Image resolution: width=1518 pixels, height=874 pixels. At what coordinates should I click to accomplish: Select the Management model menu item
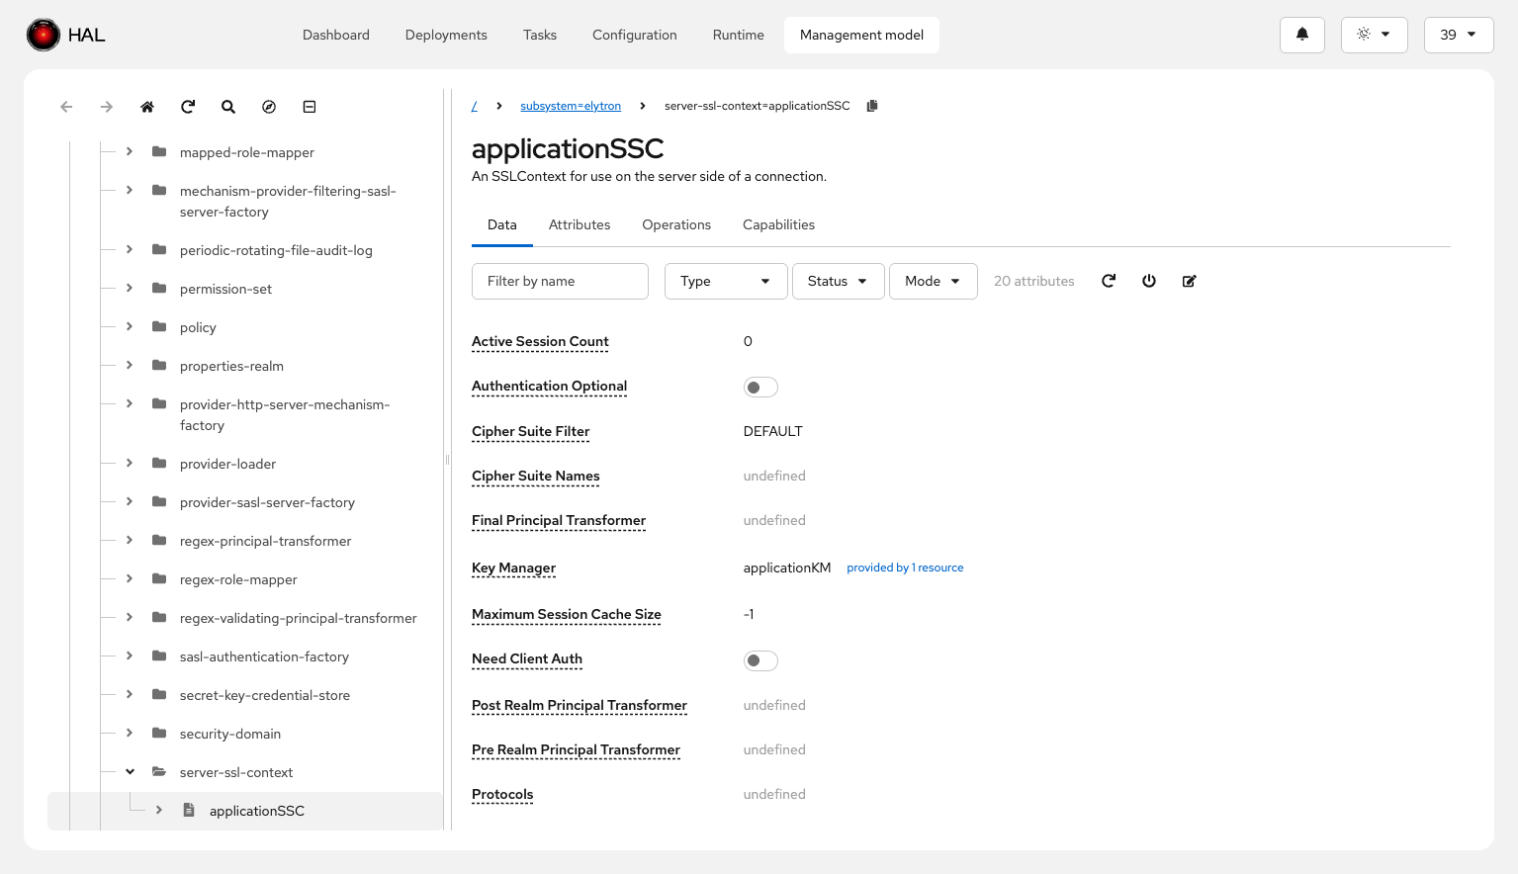coord(861,35)
